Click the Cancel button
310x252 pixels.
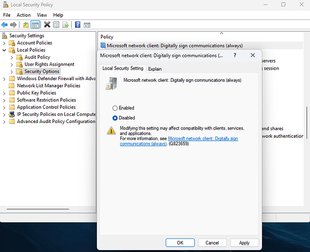[x=212, y=242]
